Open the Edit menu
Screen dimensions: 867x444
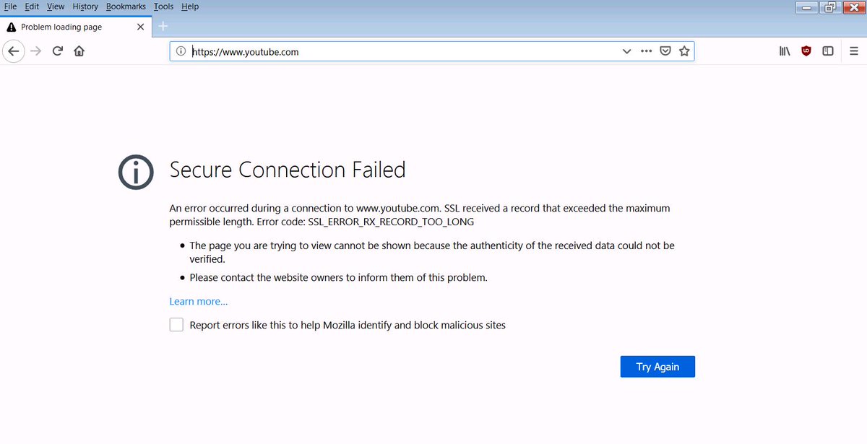click(32, 6)
